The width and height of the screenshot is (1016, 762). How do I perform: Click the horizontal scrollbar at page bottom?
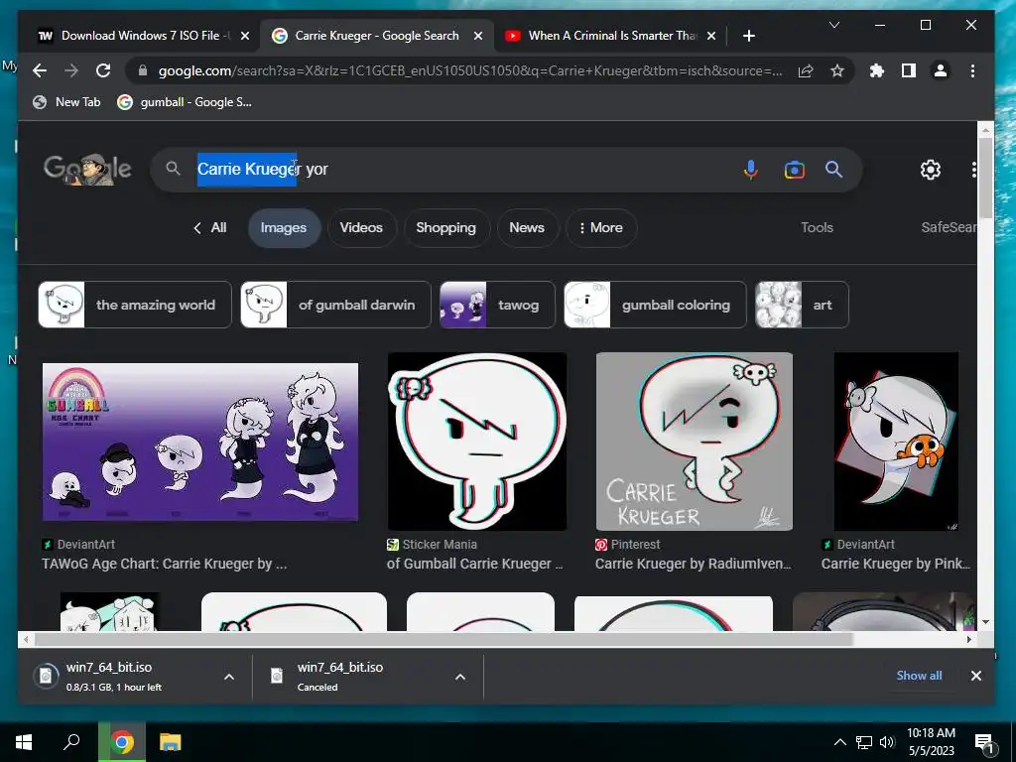444,640
